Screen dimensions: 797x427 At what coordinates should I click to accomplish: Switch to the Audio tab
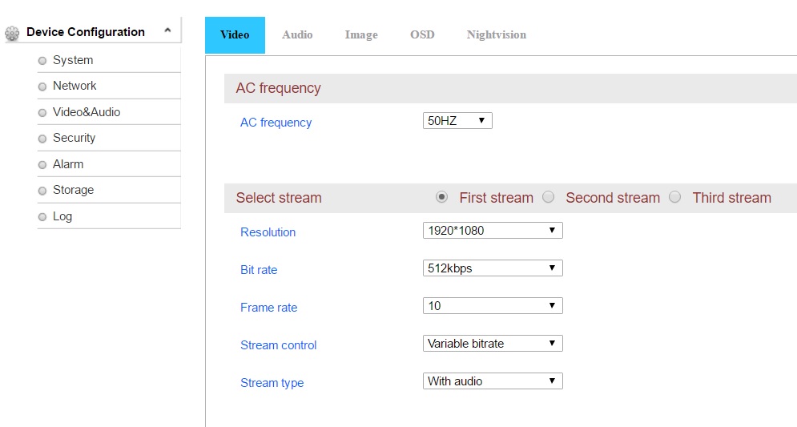(x=297, y=35)
